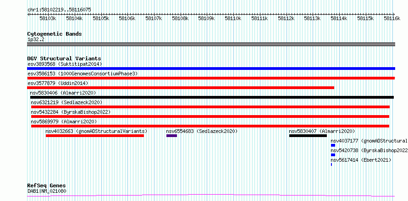
Task: Click the nsv6554683 purple variant bar
Action: pyautogui.click(x=172, y=136)
